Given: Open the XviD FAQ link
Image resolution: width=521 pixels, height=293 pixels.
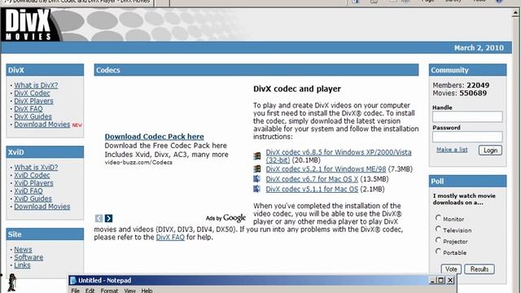Looking at the screenshot, I should (x=28, y=190).
